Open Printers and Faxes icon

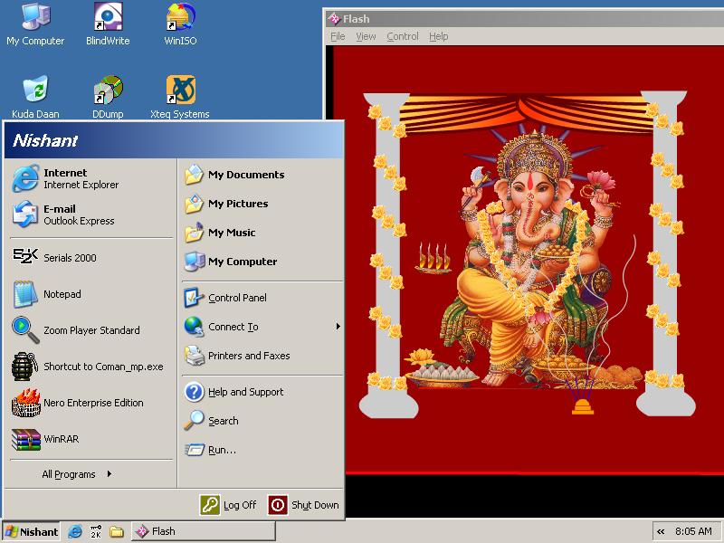[x=194, y=356]
